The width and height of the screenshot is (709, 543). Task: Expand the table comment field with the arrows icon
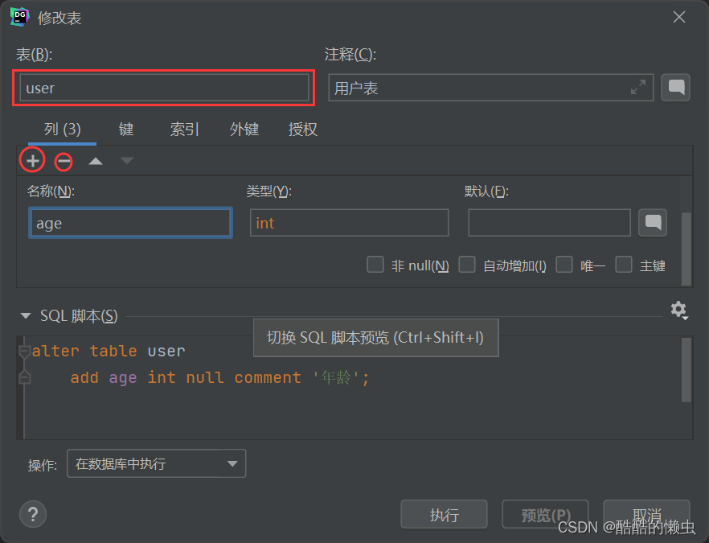[638, 87]
